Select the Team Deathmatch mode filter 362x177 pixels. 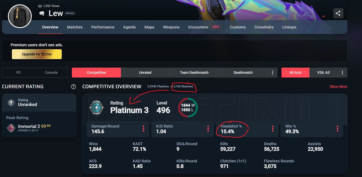pyautogui.click(x=194, y=72)
